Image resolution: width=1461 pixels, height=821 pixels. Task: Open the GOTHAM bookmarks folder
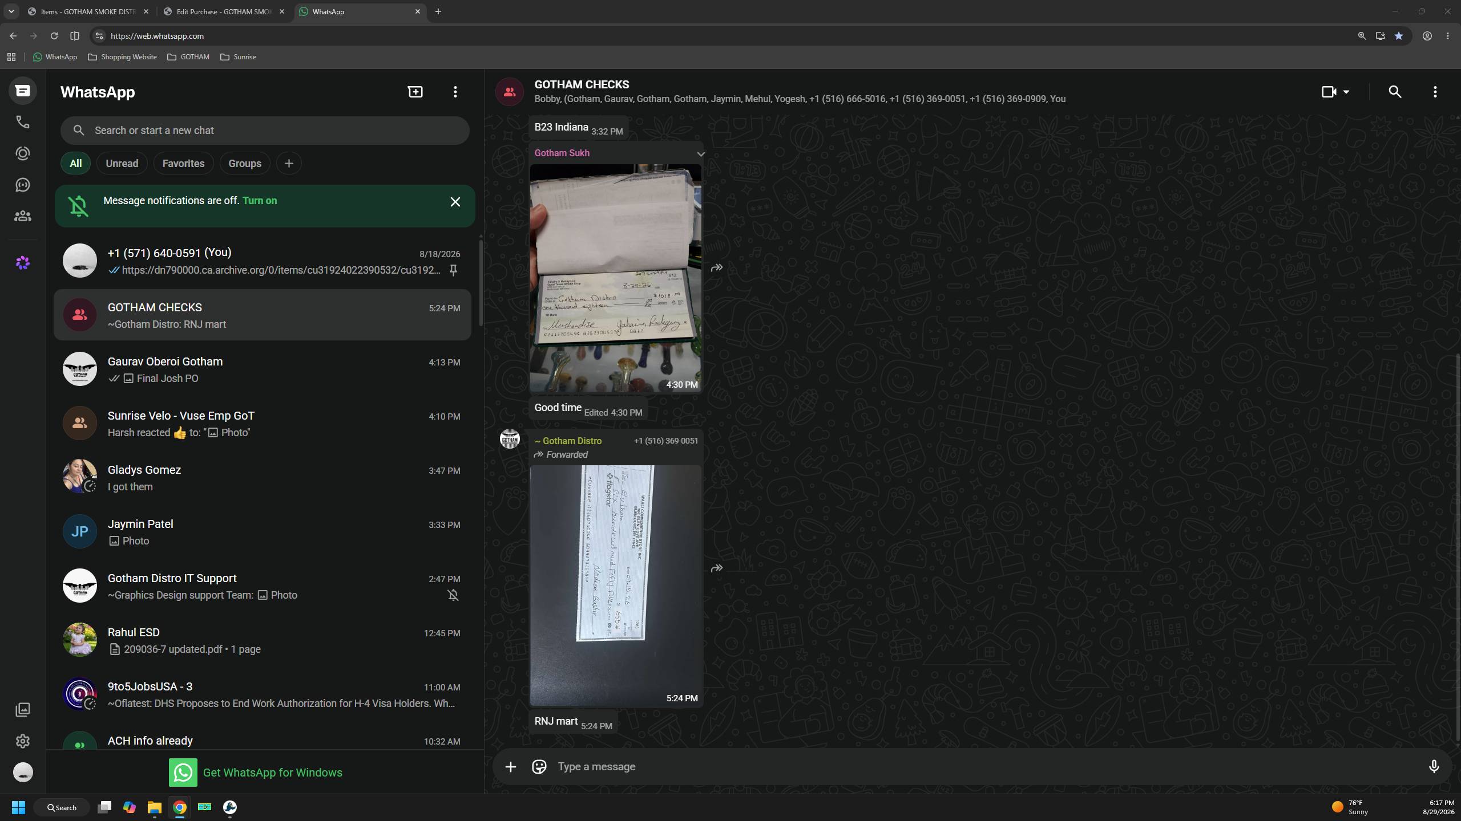click(188, 57)
